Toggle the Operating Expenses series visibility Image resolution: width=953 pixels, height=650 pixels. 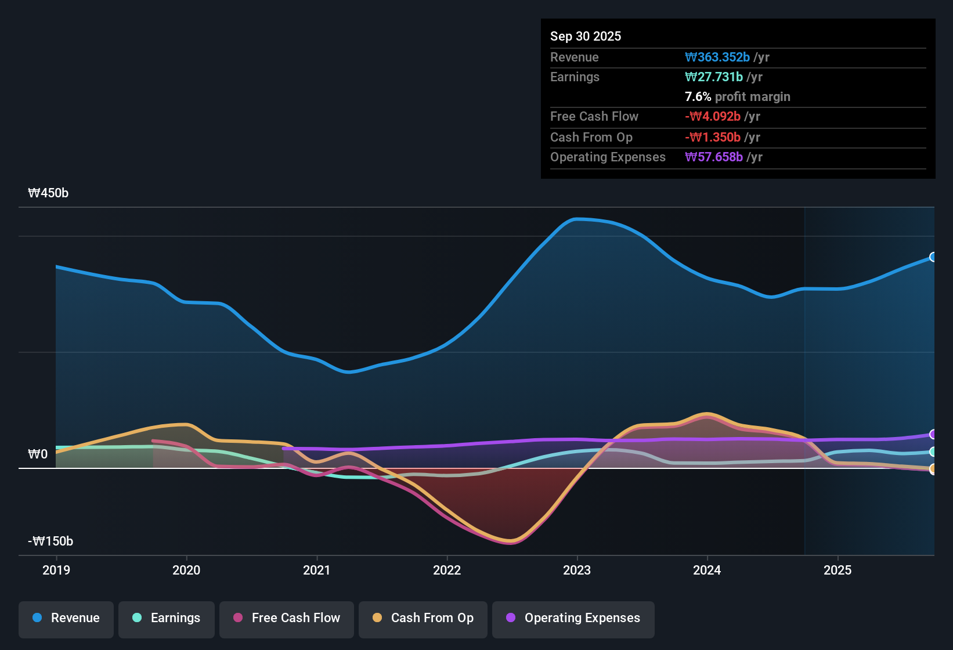(x=573, y=618)
